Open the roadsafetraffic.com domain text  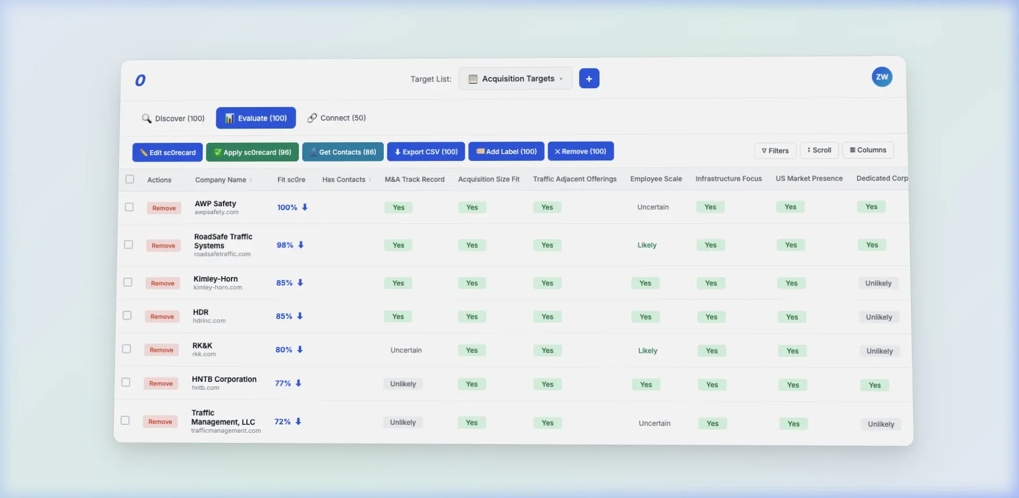(222, 254)
